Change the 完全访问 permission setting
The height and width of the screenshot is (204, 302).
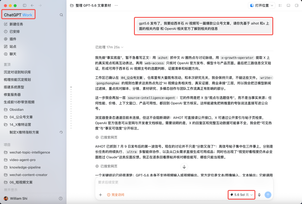pyautogui.click(x=115, y=195)
